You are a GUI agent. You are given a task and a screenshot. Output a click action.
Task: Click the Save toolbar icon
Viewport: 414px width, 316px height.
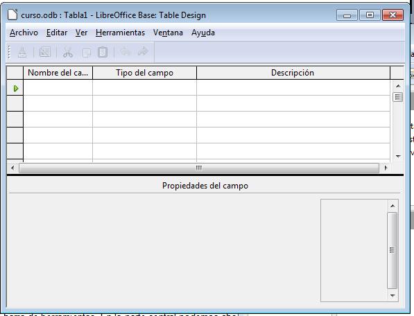click(x=22, y=52)
